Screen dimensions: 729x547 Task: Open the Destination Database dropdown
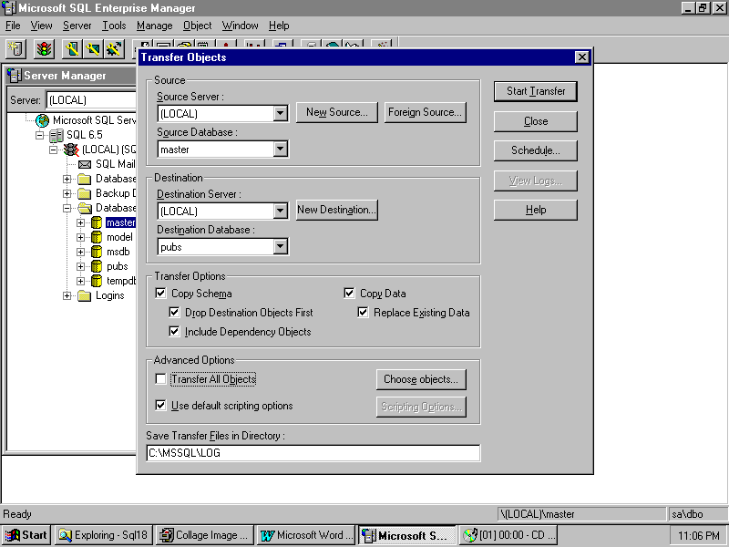click(x=280, y=246)
